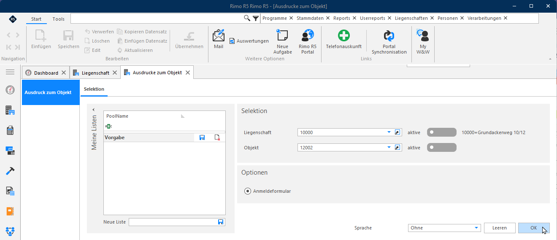Toggle the Objekt aktive switch

click(442, 148)
